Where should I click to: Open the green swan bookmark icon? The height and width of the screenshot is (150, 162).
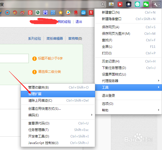pos(38,12)
